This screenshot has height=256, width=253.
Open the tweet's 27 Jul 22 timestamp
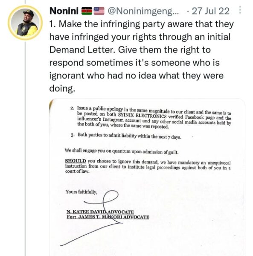tap(210, 11)
